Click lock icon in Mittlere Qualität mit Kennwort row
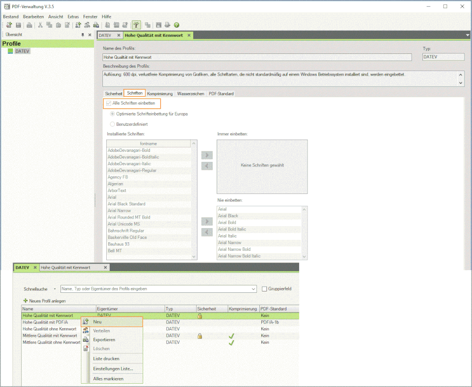 click(x=199, y=336)
